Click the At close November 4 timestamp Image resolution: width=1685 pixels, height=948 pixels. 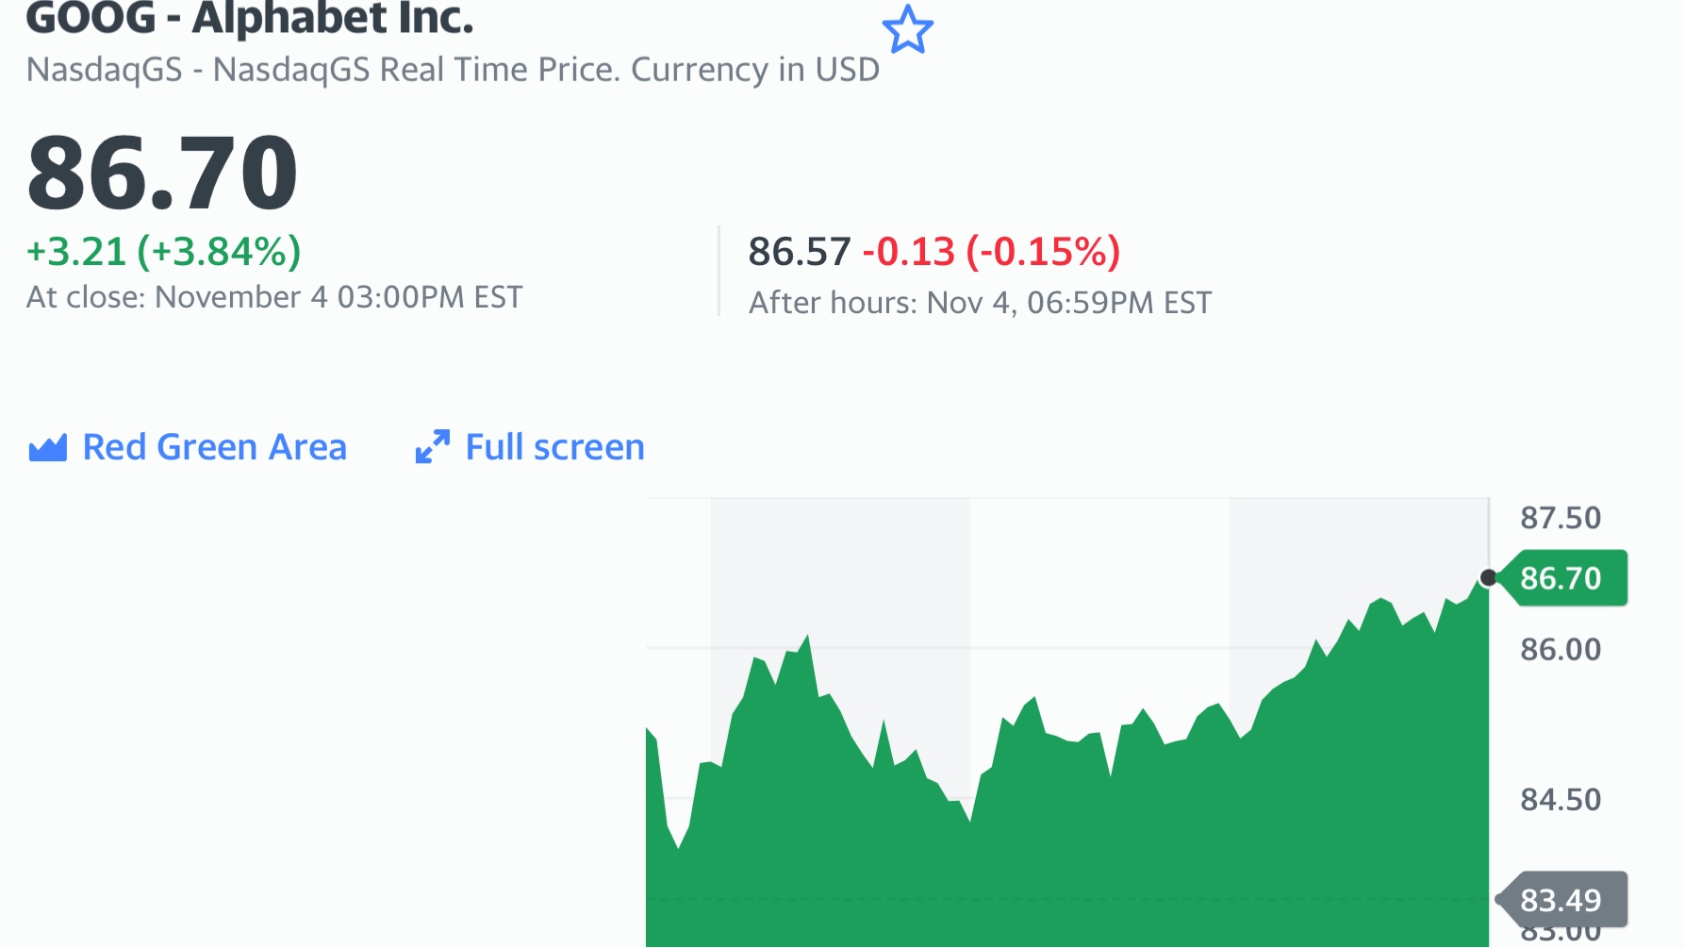[x=274, y=297]
